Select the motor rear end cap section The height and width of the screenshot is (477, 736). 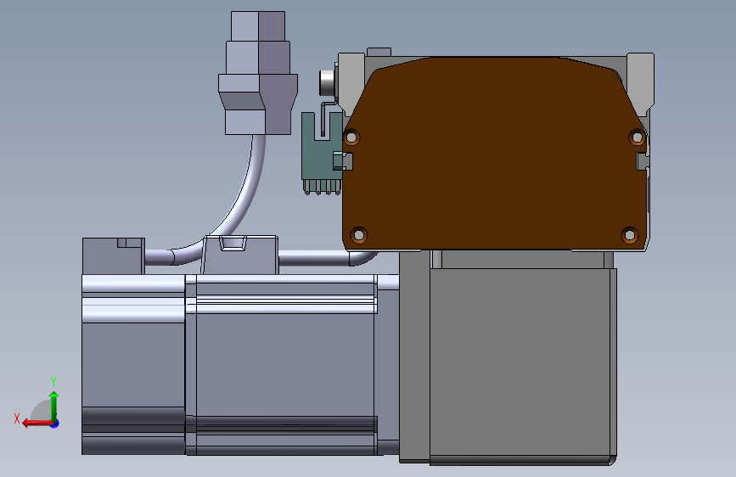click(x=133, y=364)
